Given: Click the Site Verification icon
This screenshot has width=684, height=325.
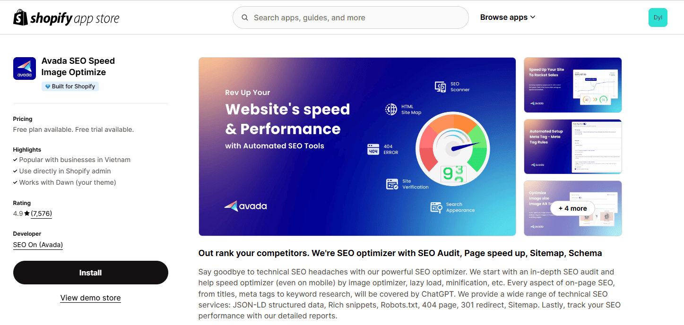Looking at the screenshot, I should point(392,184).
